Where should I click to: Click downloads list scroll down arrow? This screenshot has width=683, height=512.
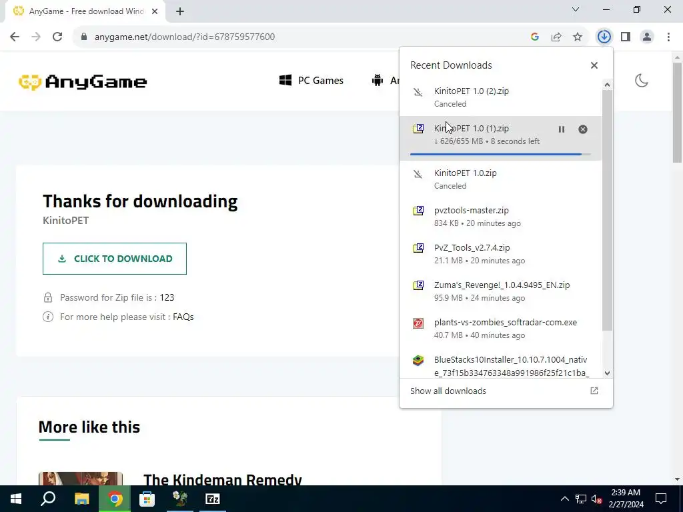607,373
